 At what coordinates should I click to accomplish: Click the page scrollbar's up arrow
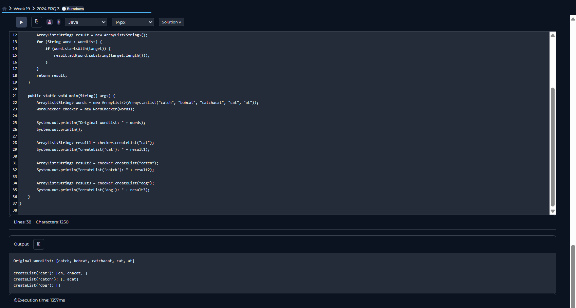(x=573, y=19)
